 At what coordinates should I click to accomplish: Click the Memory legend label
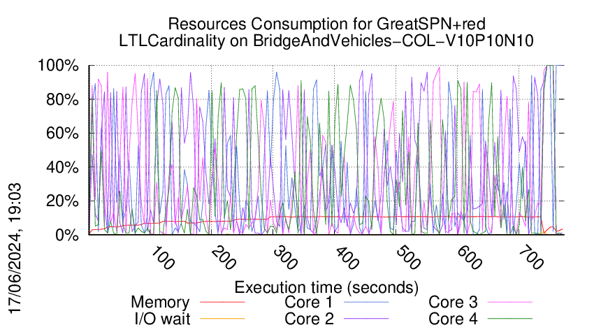(x=160, y=303)
